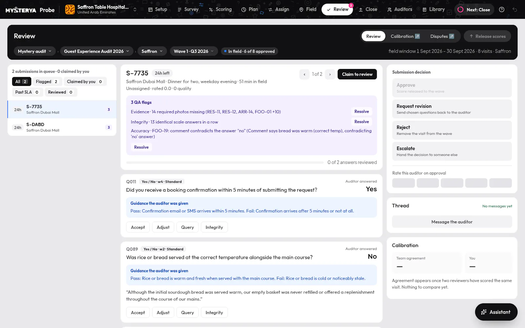Screen dimensions: 525x328
Task: Select the first auditor rating block
Action: [403, 183]
